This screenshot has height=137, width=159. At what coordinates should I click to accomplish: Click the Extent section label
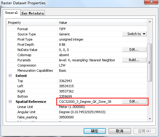click(x=21, y=76)
